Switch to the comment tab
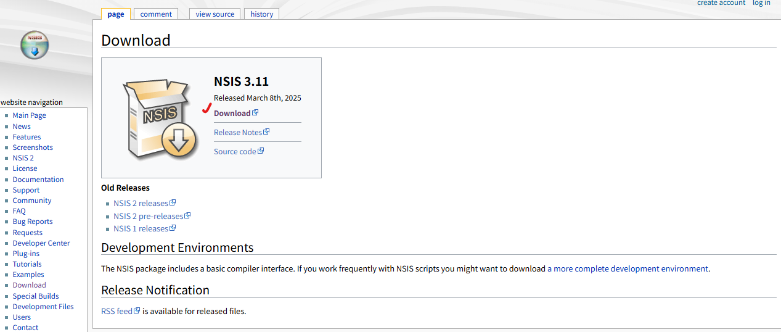The image size is (781, 332). click(155, 14)
